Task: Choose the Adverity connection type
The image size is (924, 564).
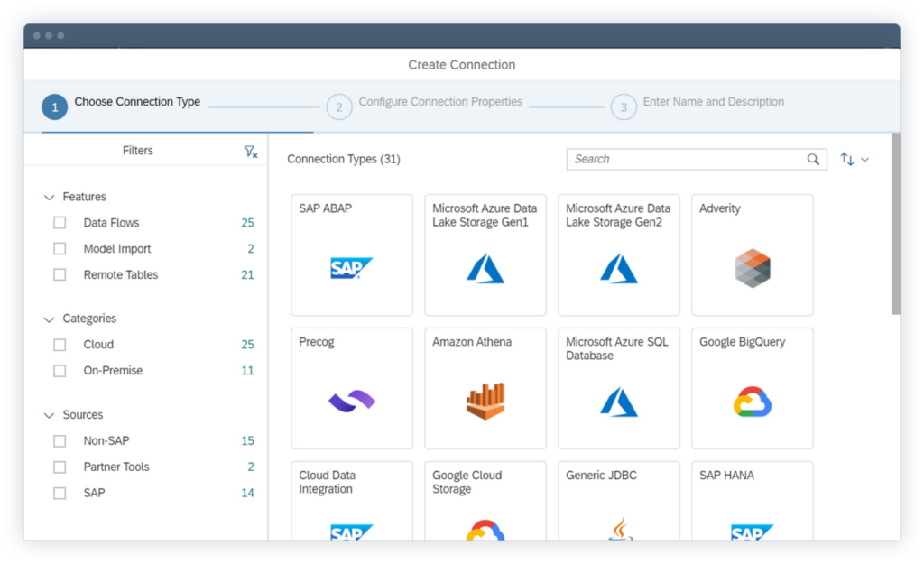Action: click(x=752, y=254)
